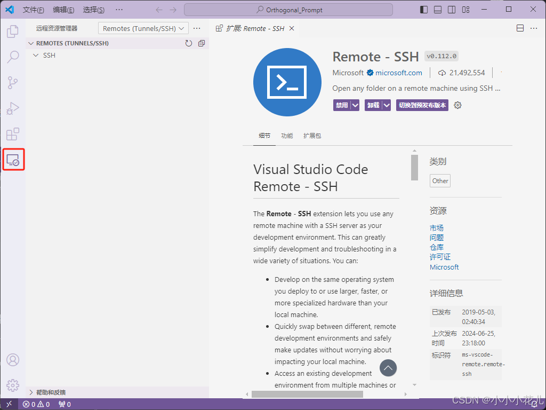Switch to the 细节 tab
The image size is (546, 410).
[264, 136]
